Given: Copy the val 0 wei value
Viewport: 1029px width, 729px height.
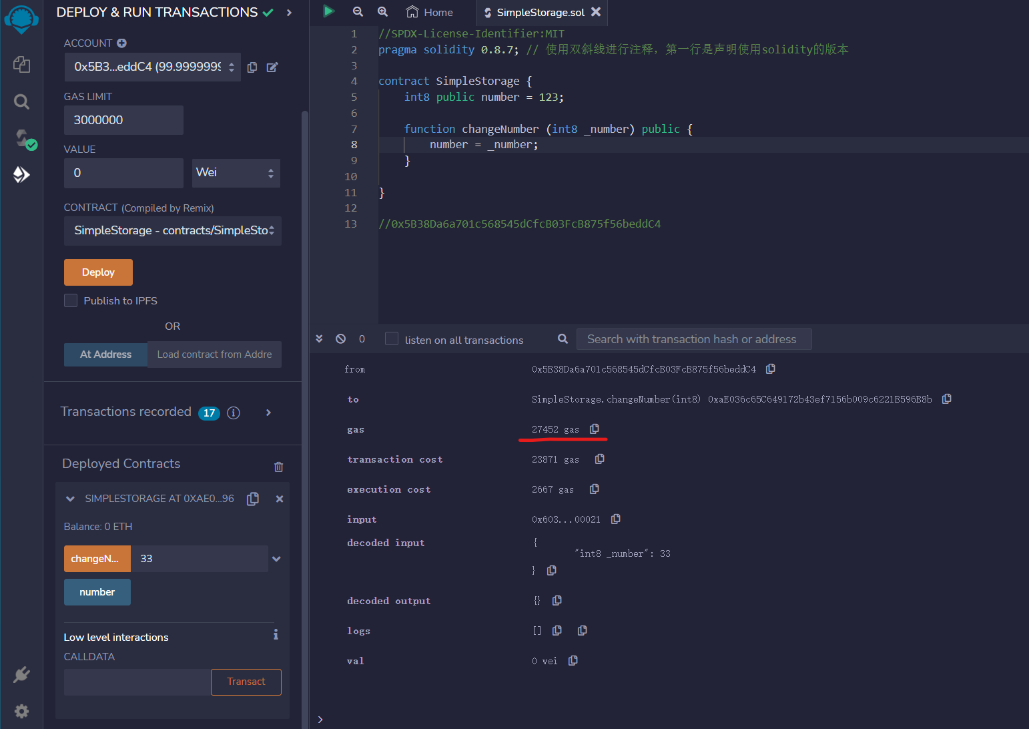Looking at the screenshot, I should (573, 660).
